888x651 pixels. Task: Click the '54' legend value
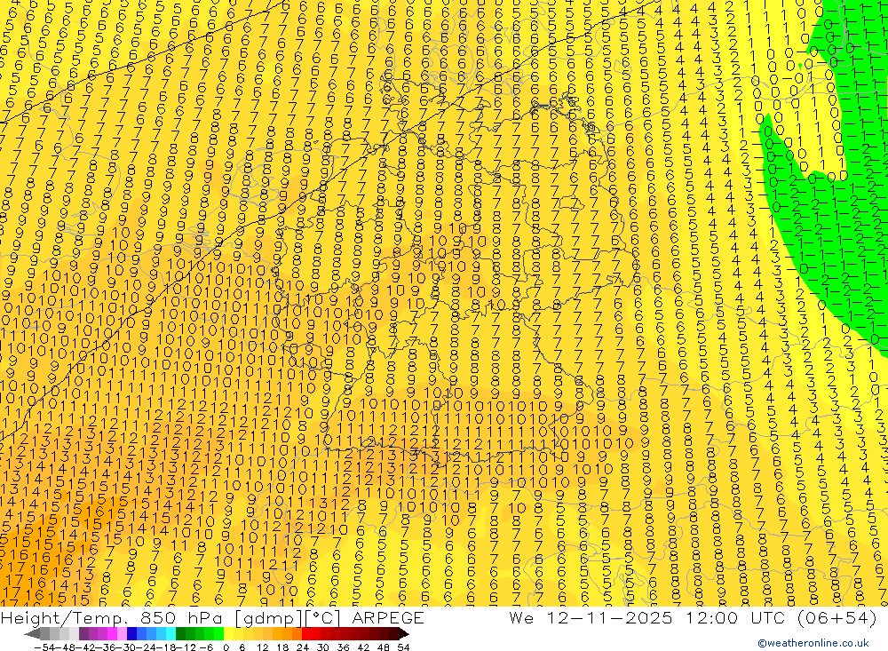[403, 647]
